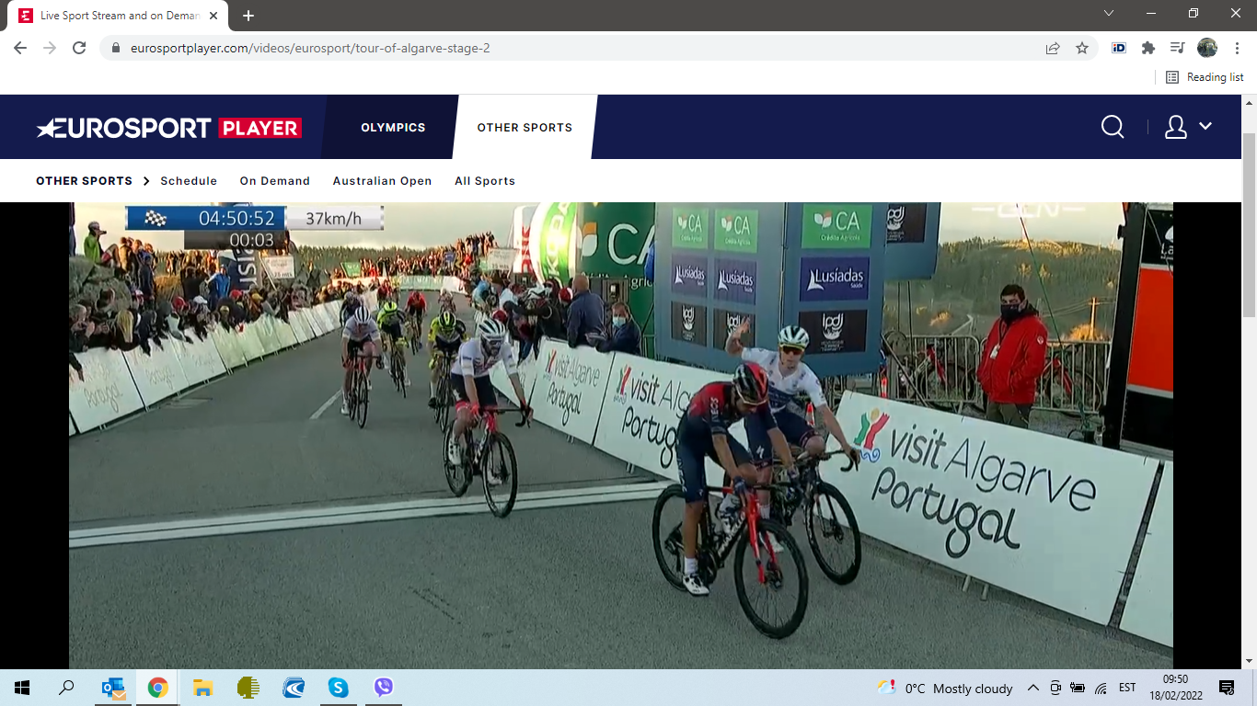The width and height of the screenshot is (1257, 706).
Task: Open a new browser tab
Action: point(248,16)
